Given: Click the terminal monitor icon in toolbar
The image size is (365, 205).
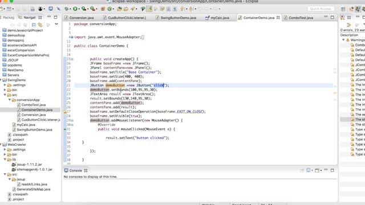Looking at the screenshot, I should 51,9.
